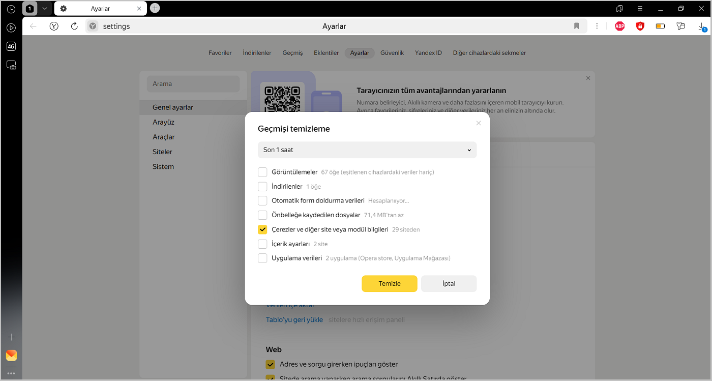The width and height of the screenshot is (712, 381).
Task: Open the Yandex Mail icon in sidebar
Action: [x=11, y=355]
